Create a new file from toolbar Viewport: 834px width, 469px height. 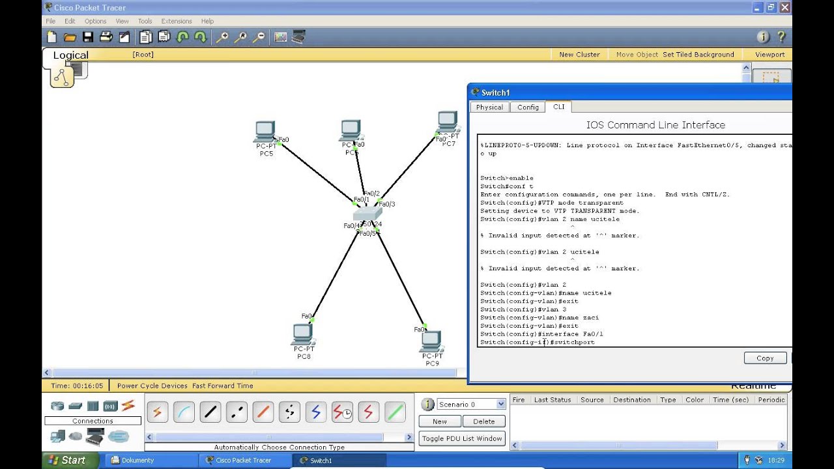tap(52, 37)
